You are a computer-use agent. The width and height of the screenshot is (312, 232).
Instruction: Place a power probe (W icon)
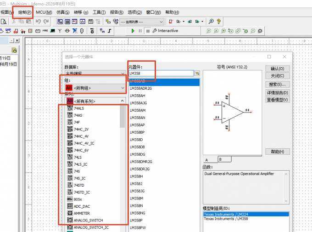[223, 31]
